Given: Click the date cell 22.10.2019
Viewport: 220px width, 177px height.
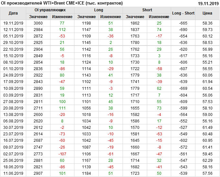Looking at the screenshot, I should [13, 49].
